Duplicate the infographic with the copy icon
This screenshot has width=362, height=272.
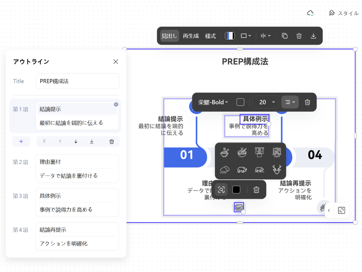point(284,36)
